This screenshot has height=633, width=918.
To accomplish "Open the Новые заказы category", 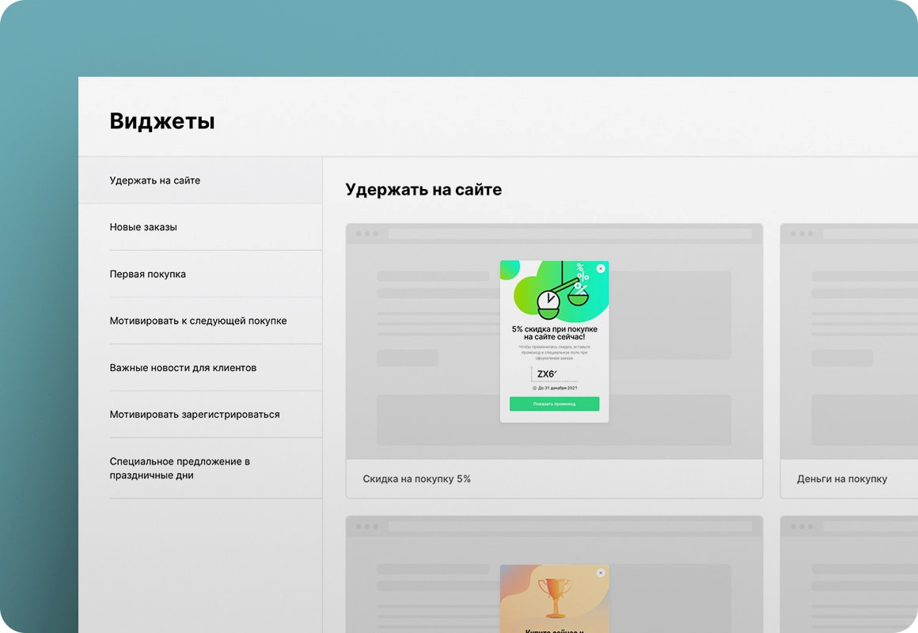I will point(200,227).
